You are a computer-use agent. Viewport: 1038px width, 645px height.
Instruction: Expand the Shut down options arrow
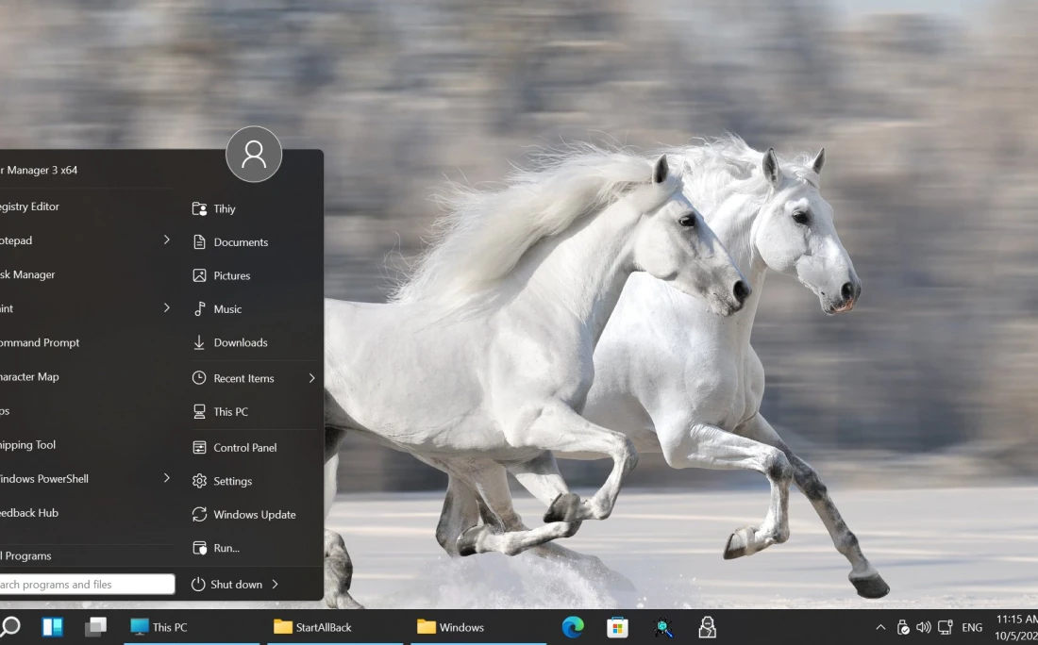click(x=276, y=585)
